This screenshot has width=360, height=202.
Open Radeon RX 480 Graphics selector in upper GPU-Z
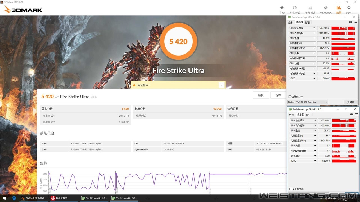[x=308, y=102]
